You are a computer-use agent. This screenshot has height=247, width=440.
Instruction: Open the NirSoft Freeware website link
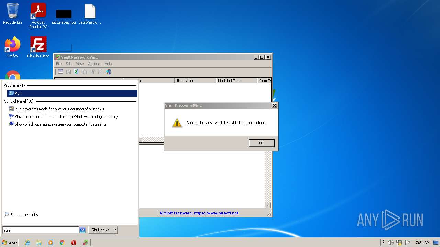[x=199, y=213]
